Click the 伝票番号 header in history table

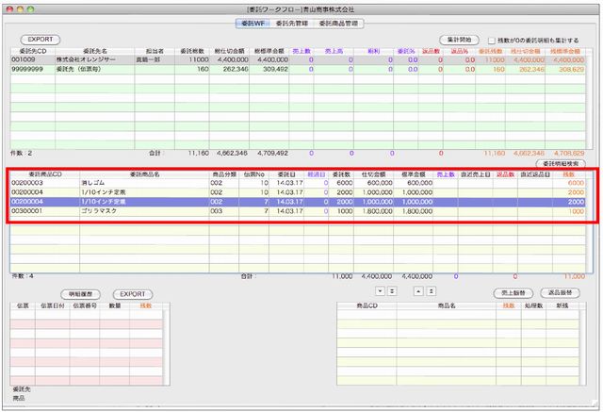pos(85,305)
